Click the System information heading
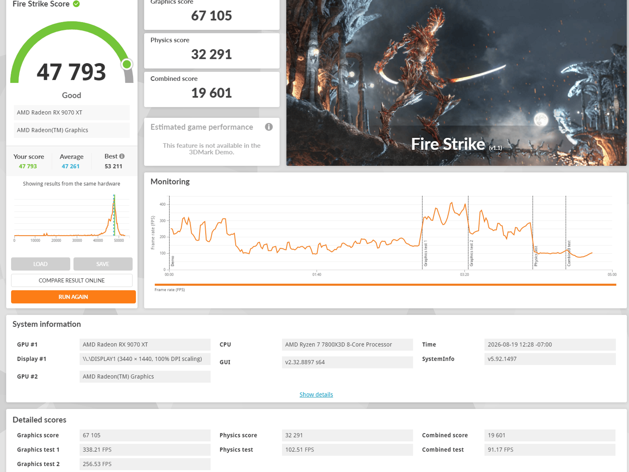The height and width of the screenshot is (472, 629). (47, 324)
